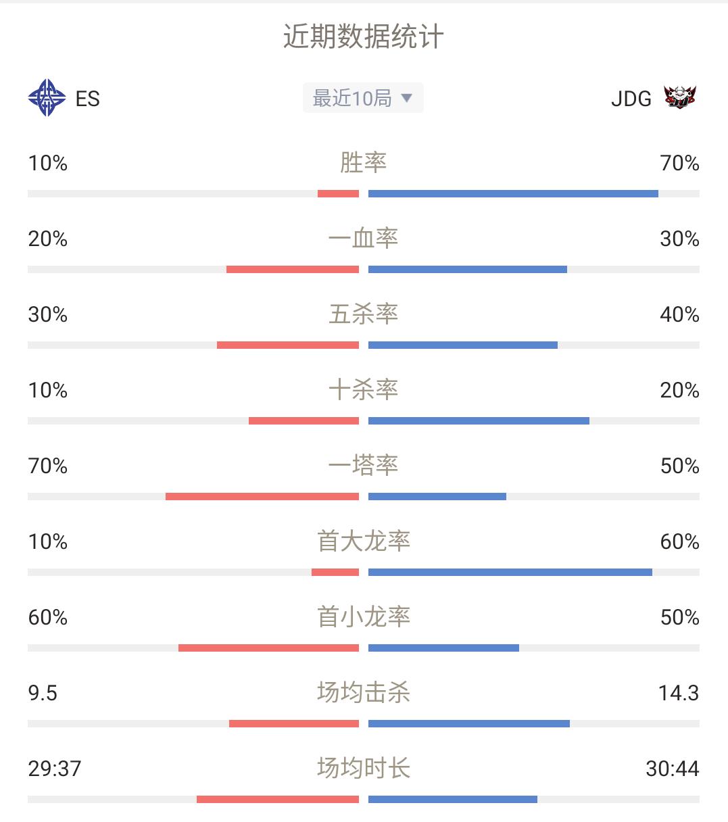Click the ES team logo icon
The width and height of the screenshot is (728, 822).
tap(47, 98)
